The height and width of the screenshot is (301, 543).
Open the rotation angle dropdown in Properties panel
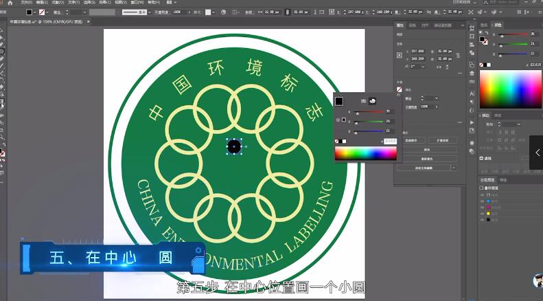(x=423, y=67)
